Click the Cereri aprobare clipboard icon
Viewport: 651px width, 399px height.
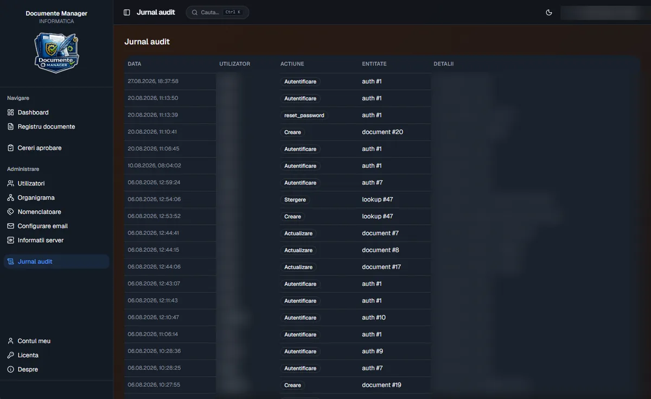point(11,148)
